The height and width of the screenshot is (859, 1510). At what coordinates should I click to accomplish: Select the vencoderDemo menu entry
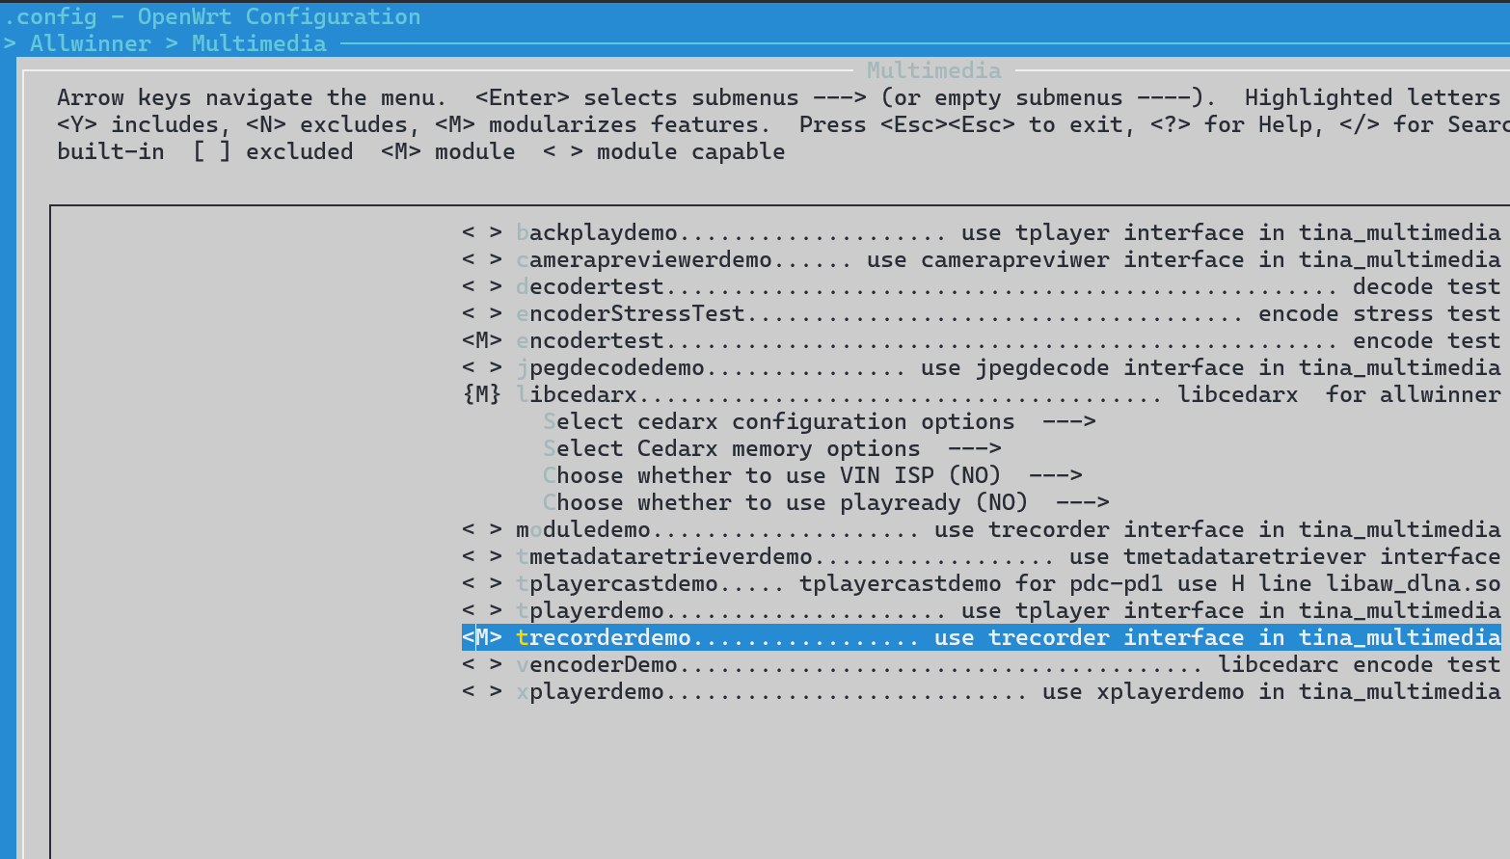(982, 664)
